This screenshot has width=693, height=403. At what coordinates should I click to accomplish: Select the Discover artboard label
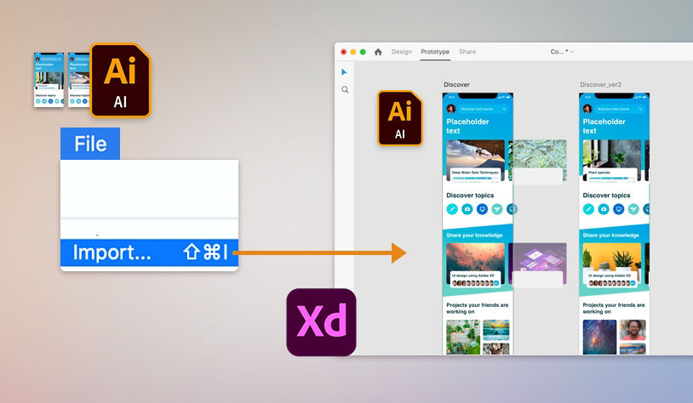click(456, 84)
